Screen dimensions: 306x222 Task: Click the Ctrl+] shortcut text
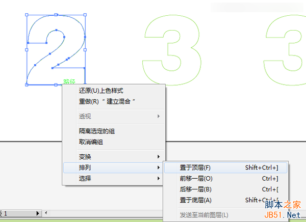tap(270, 179)
